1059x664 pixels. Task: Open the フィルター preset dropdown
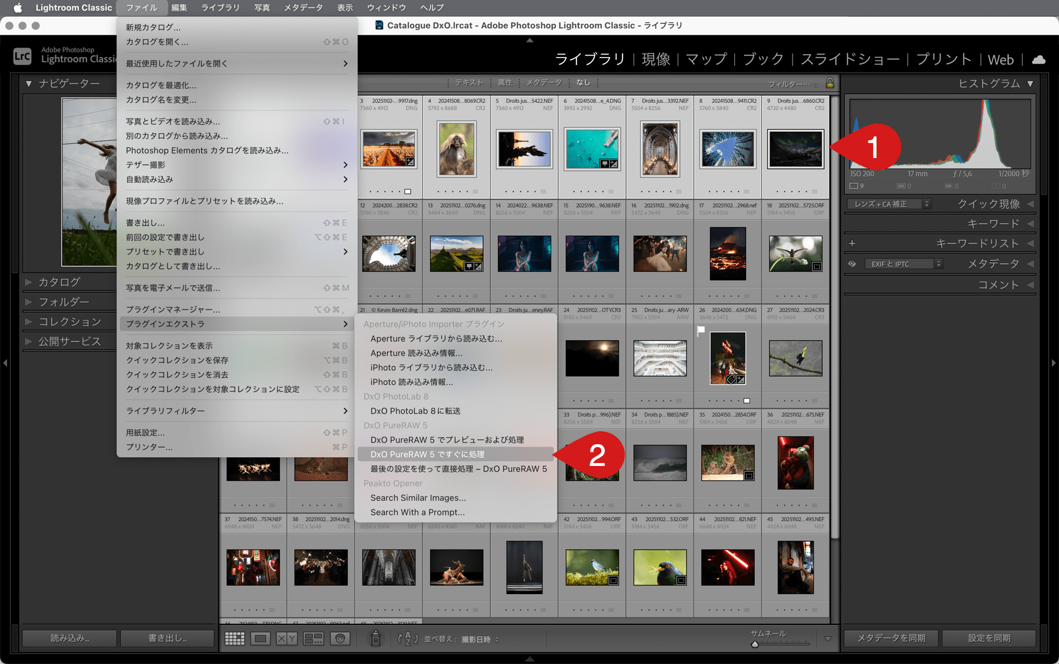point(793,84)
